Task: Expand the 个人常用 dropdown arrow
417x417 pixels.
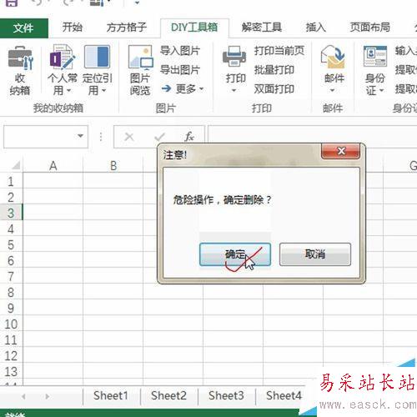Action: click(x=68, y=91)
